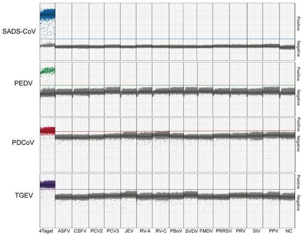Click the 4Taget column label
This screenshot has height=236, width=303.
click(x=46, y=231)
